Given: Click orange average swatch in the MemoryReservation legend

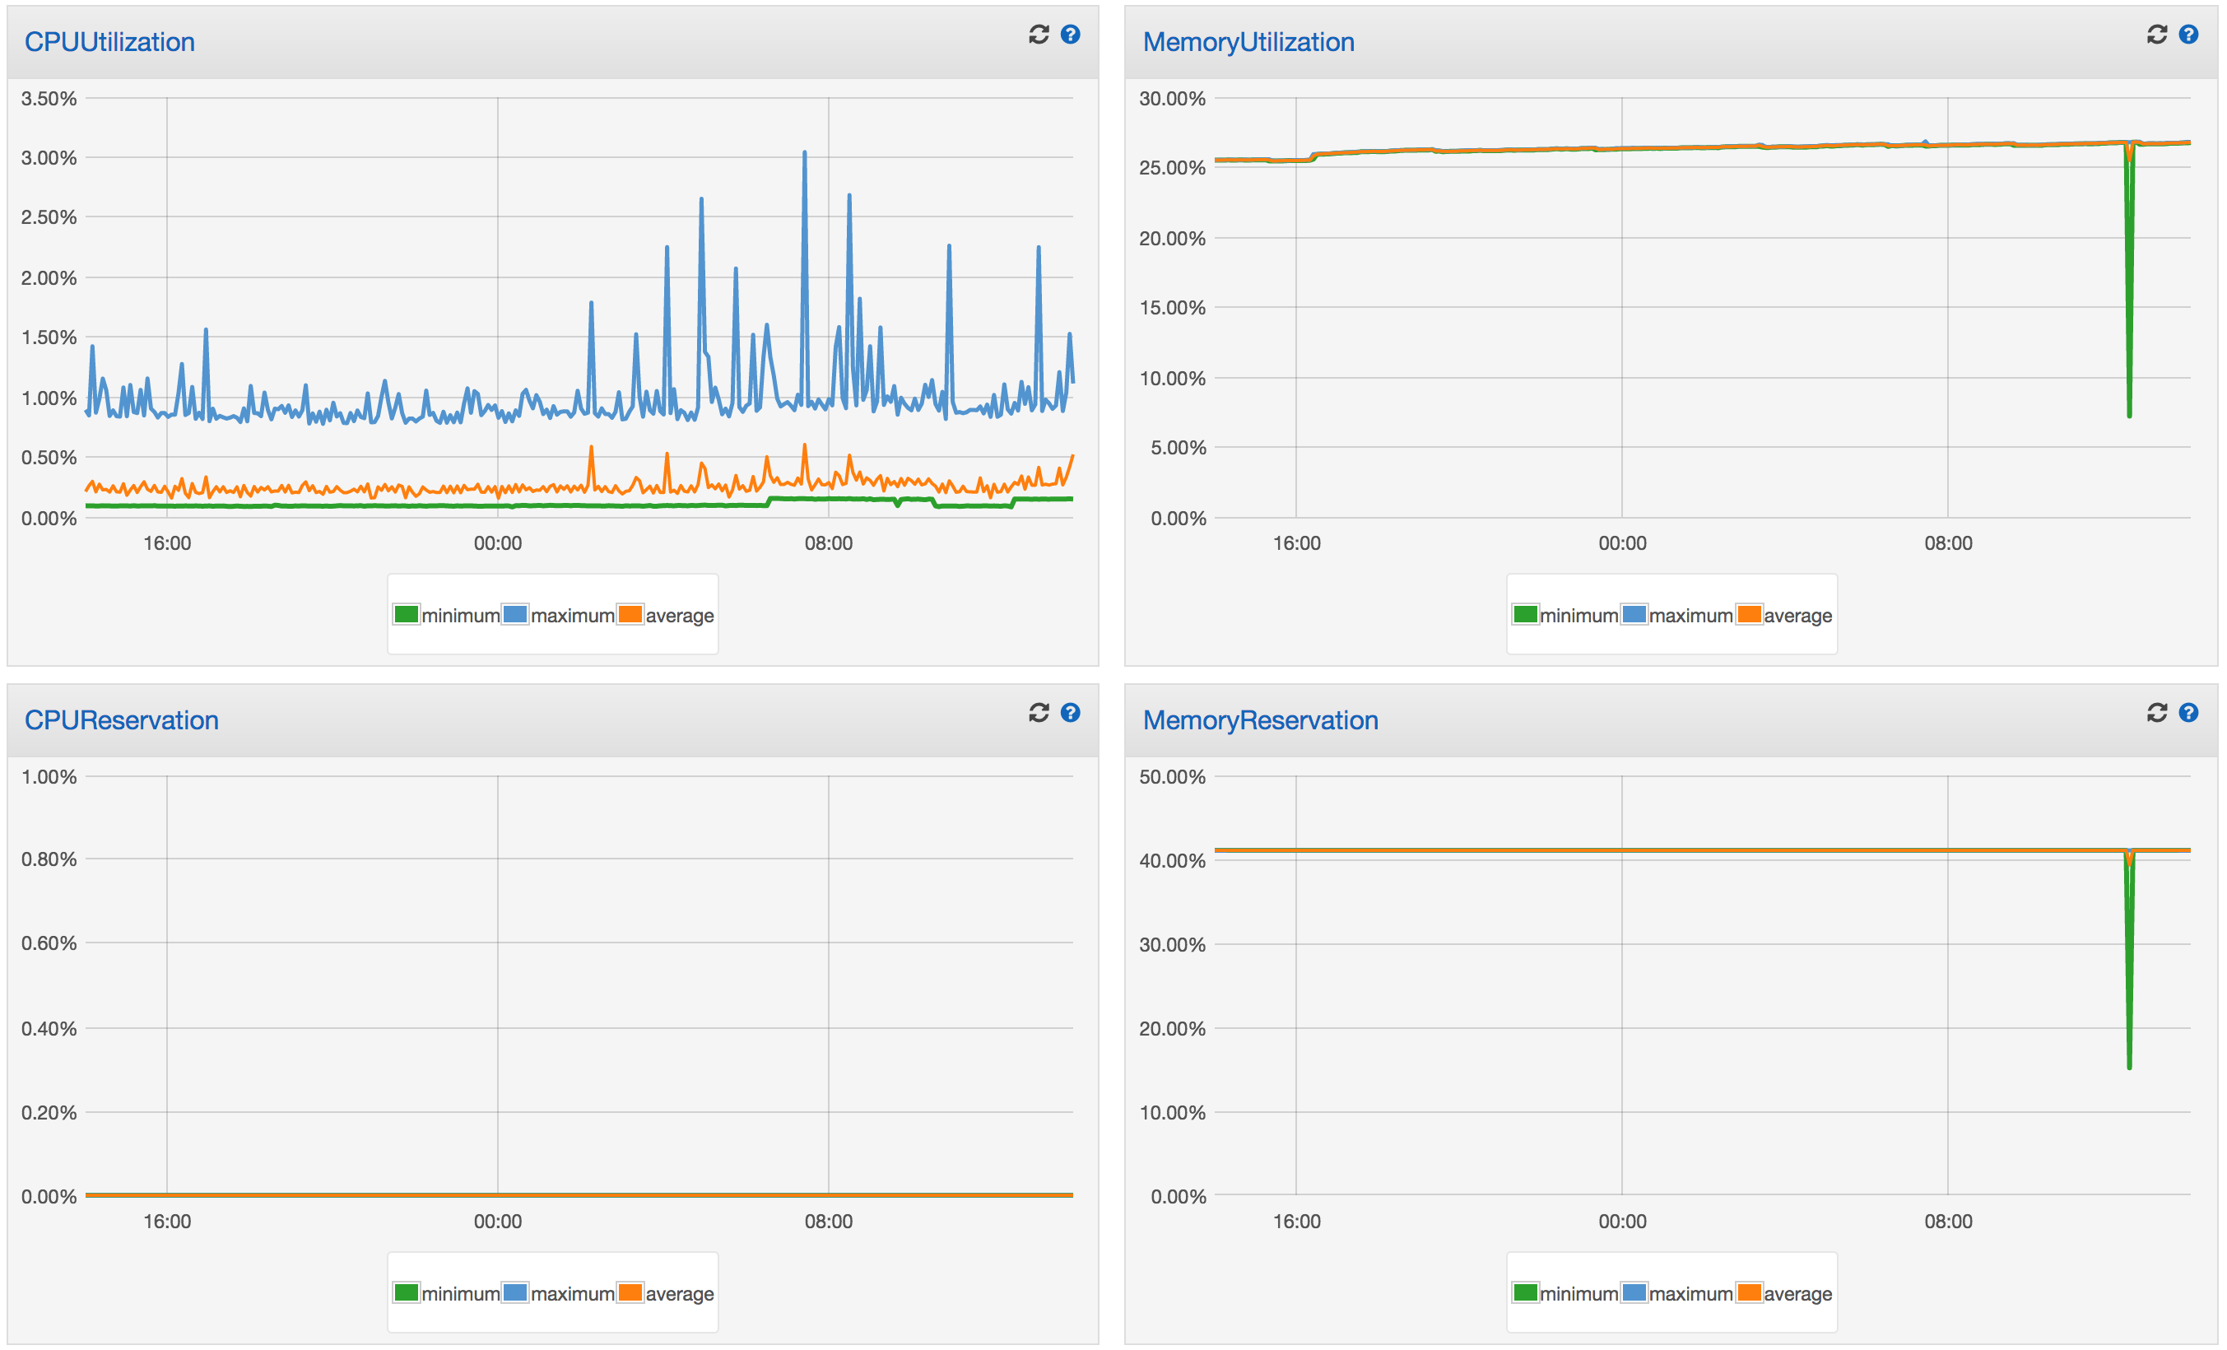Looking at the screenshot, I should coord(1749,1293).
